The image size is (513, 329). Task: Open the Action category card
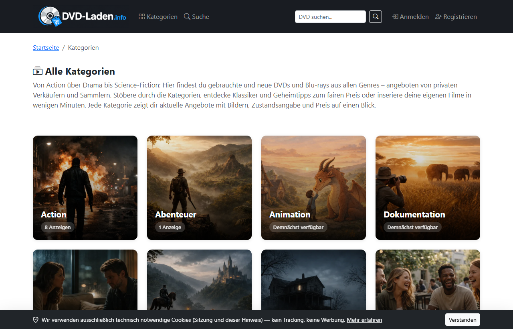click(85, 188)
